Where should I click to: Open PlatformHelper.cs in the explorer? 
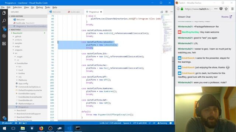(x=26, y=103)
